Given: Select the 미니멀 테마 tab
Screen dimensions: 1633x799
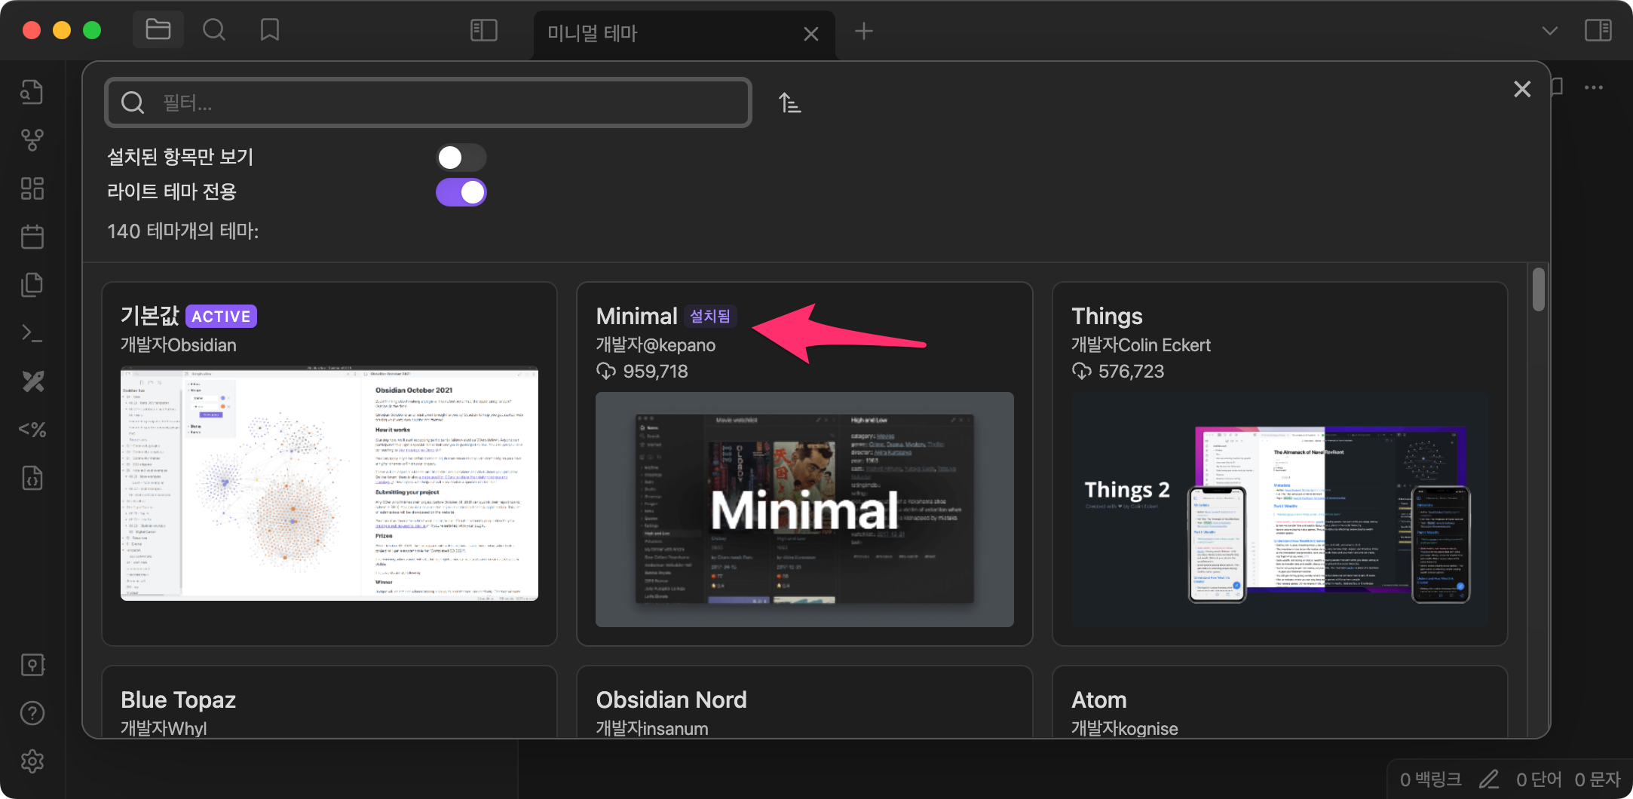Looking at the screenshot, I should point(684,35).
